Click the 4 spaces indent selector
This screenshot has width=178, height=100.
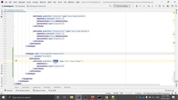coord(139,93)
